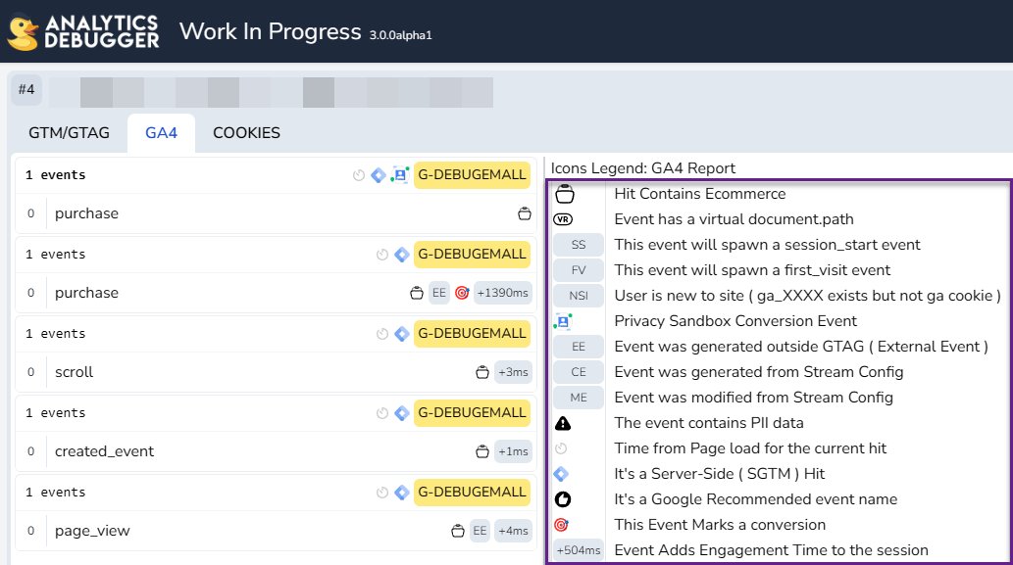The width and height of the screenshot is (1013, 565).
Task: Click 'It's a Server-Side ( SGTM ) Hit' text
Action: (719, 474)
